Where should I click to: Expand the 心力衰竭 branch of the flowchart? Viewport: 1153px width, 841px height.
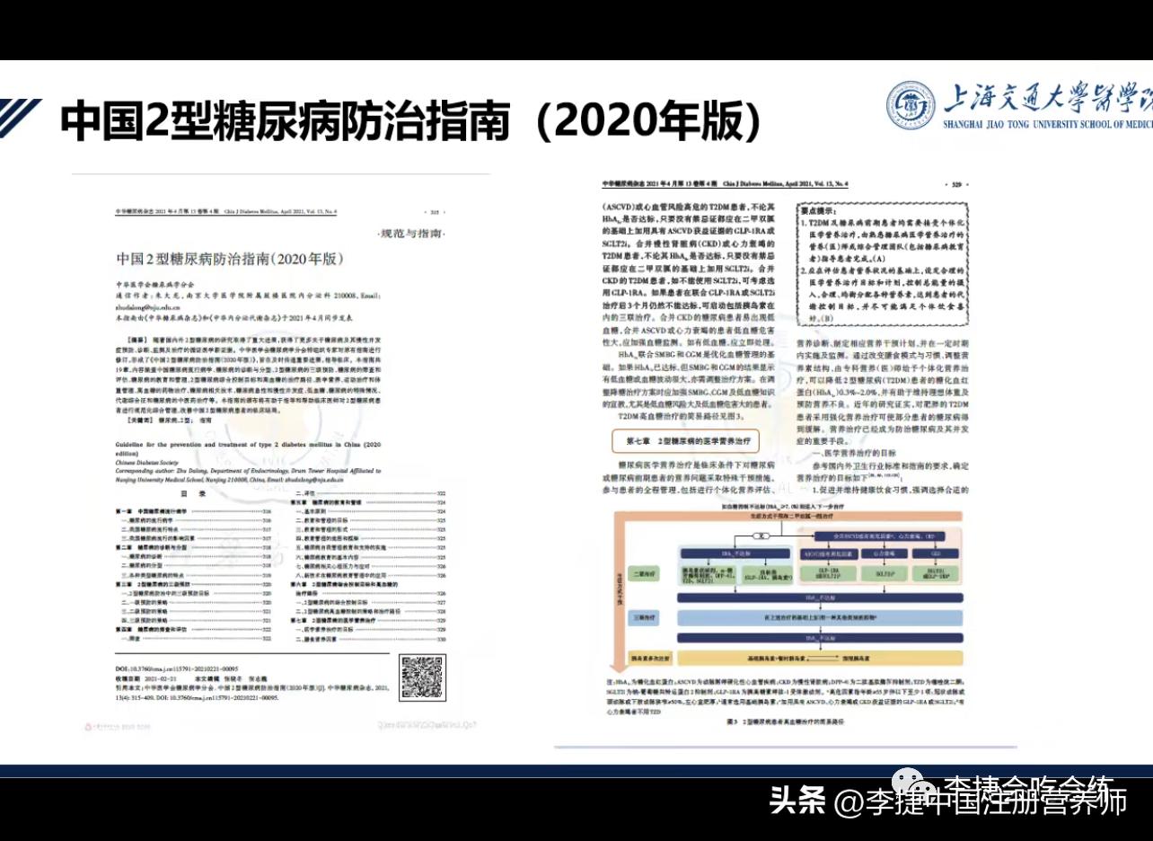click(885, 553)
